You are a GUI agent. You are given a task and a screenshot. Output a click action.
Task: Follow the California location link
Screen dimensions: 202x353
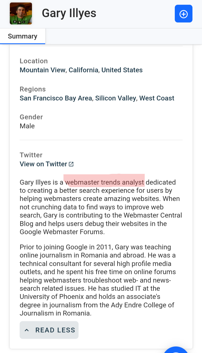[83, 70]
